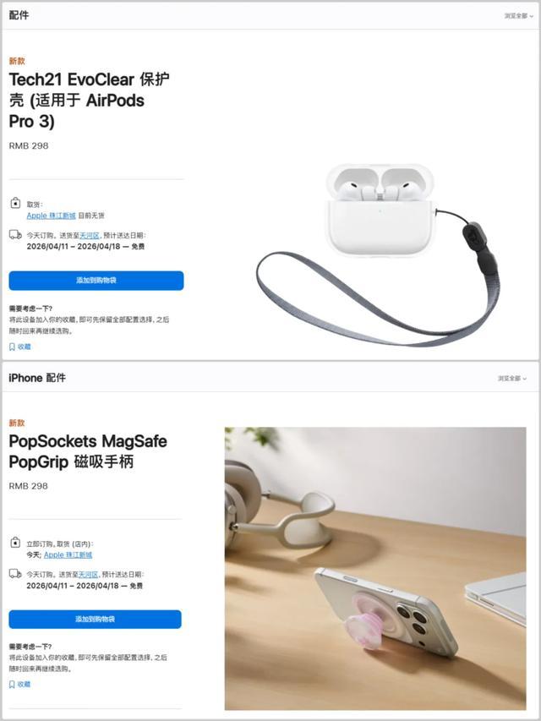
Task: Add Tech21 EvoClear case to shopping bag
Action: 96,281
